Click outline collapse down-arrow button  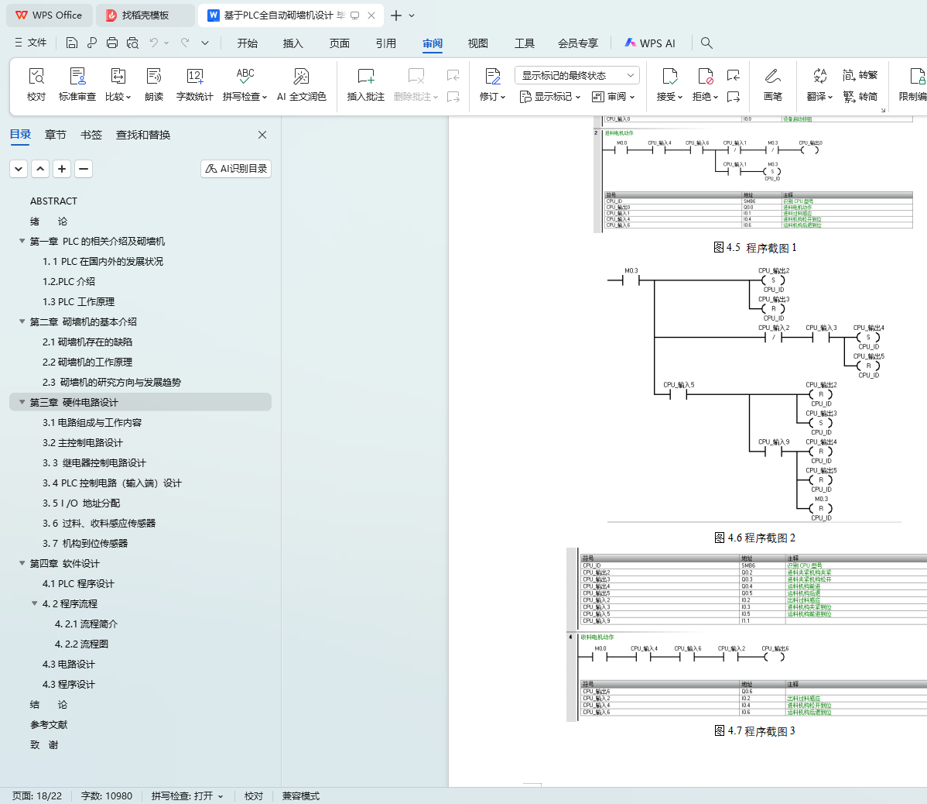point(19,169)
